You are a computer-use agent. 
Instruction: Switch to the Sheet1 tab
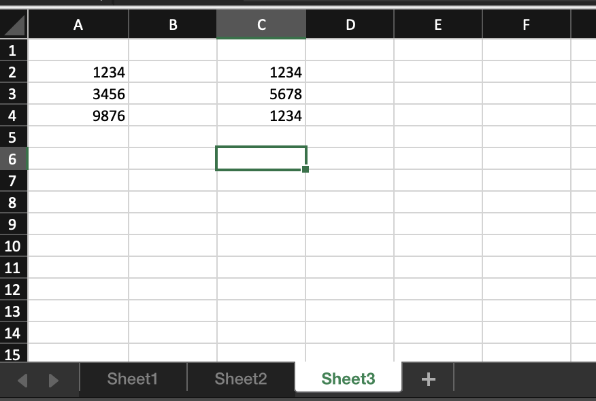click(133, 379)
